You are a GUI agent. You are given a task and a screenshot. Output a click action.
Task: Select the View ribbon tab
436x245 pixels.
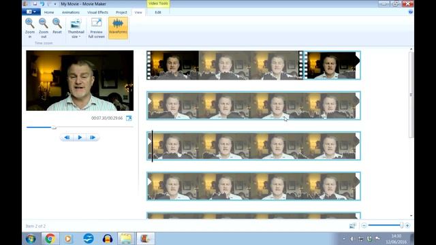point(138,12)
